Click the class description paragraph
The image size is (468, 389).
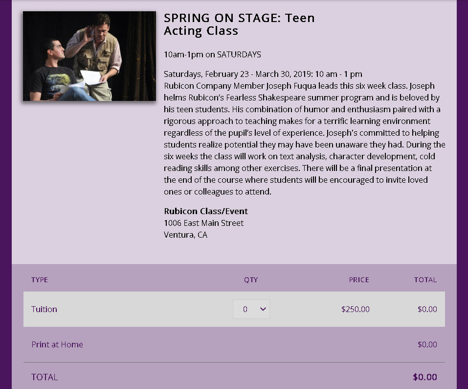click(x=303, y=139)
